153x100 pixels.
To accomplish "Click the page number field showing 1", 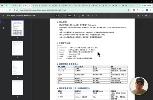I will click(56, 16).
